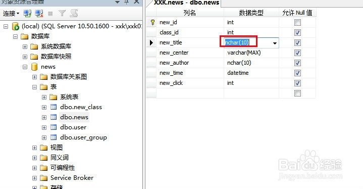
Task: Expand the 数据库快照 folder
Action: point(25,57)
